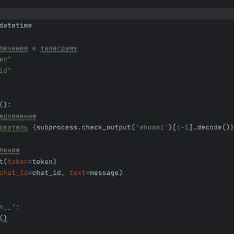Click the chat_id keyword argument name
The width and height of the screenshot is (234, 234).
[14, 173]
